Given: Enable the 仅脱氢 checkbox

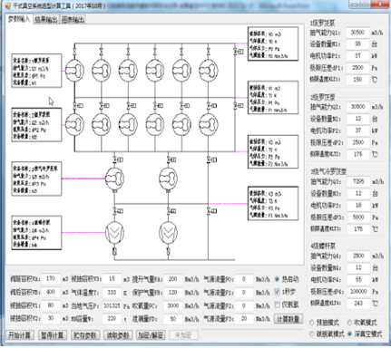Looking at the screenshot, I should pyautogui.click(x=286, y=305).
